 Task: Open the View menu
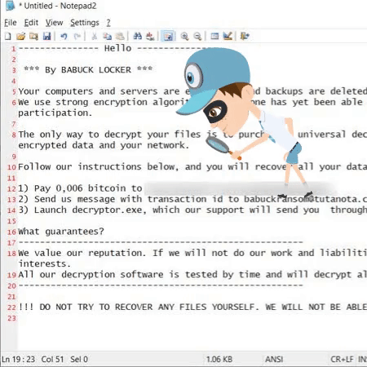pyautogui.click(x=54, y=23)
